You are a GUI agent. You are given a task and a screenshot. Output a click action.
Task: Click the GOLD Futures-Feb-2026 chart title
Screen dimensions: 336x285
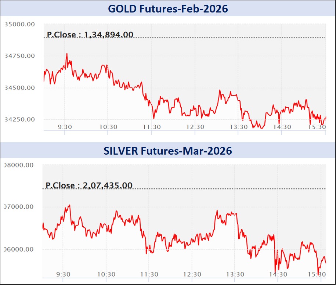pos(168,8)
